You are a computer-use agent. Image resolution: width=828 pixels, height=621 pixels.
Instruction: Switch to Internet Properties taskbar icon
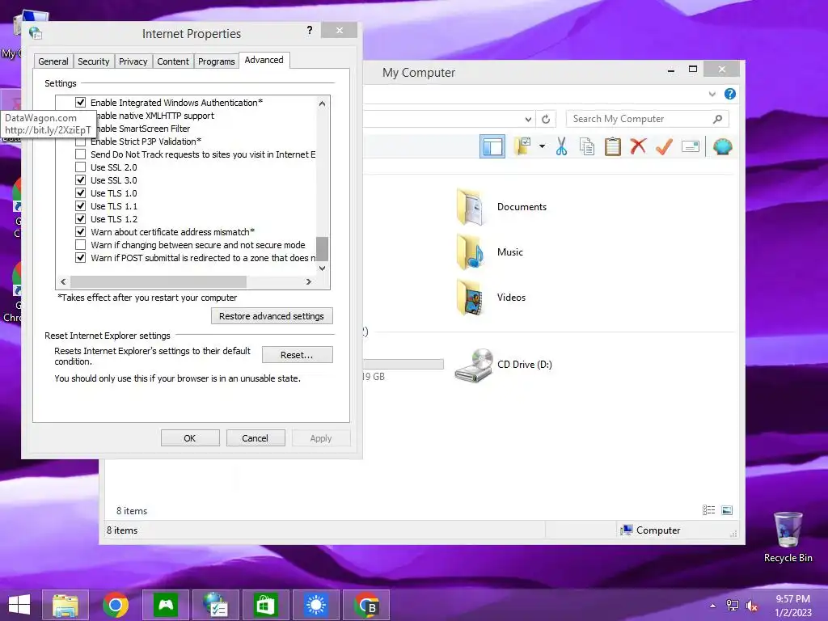point(216,605)
